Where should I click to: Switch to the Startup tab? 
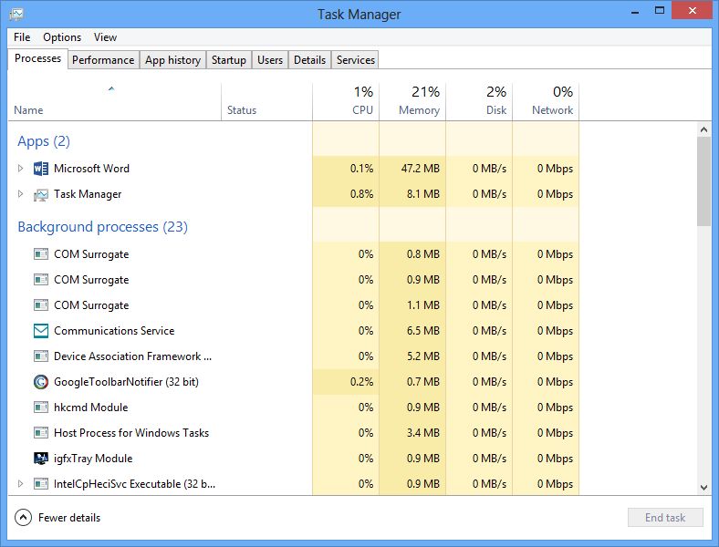229,60
